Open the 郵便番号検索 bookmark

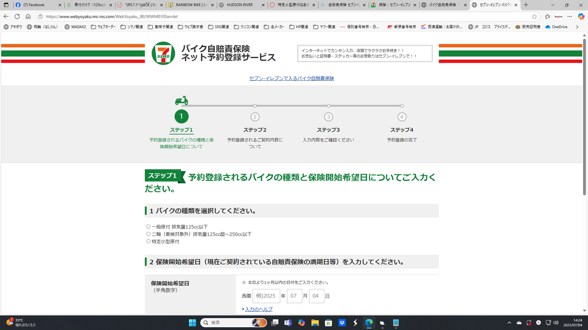tap(401, 27)
